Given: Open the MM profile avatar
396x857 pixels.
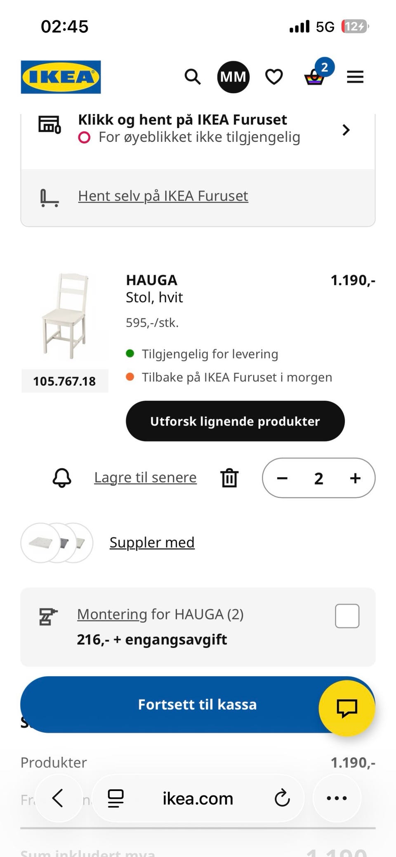Looking at the screenshot, I should 233,77.
